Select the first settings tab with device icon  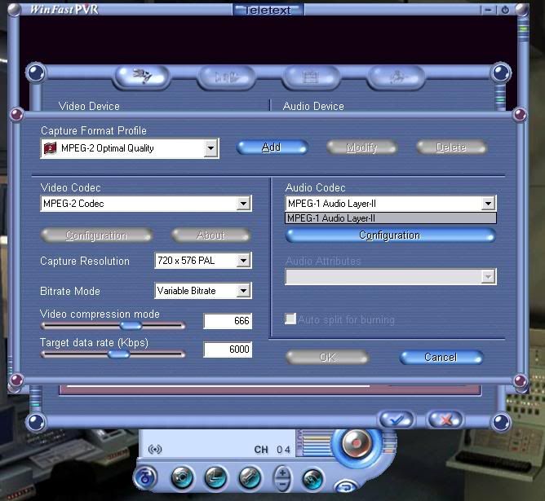click(x=142, y=77)
